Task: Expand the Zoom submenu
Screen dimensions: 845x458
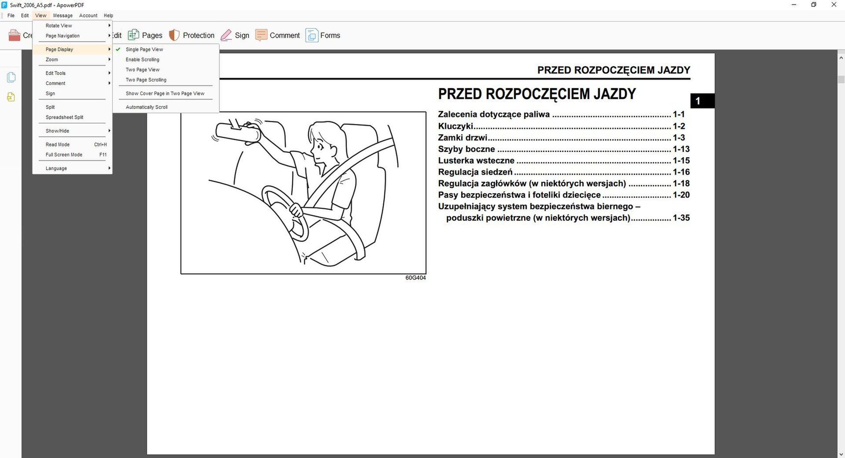Action: [72, 59]
